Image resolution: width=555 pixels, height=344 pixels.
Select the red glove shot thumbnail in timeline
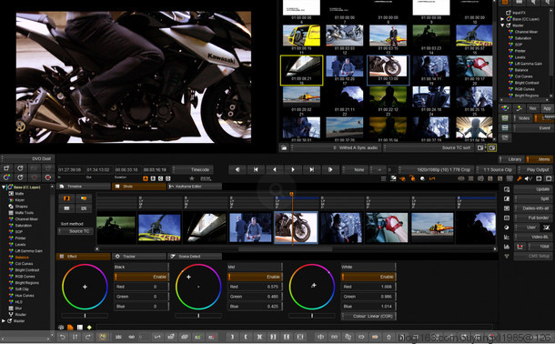coord(387,228)
